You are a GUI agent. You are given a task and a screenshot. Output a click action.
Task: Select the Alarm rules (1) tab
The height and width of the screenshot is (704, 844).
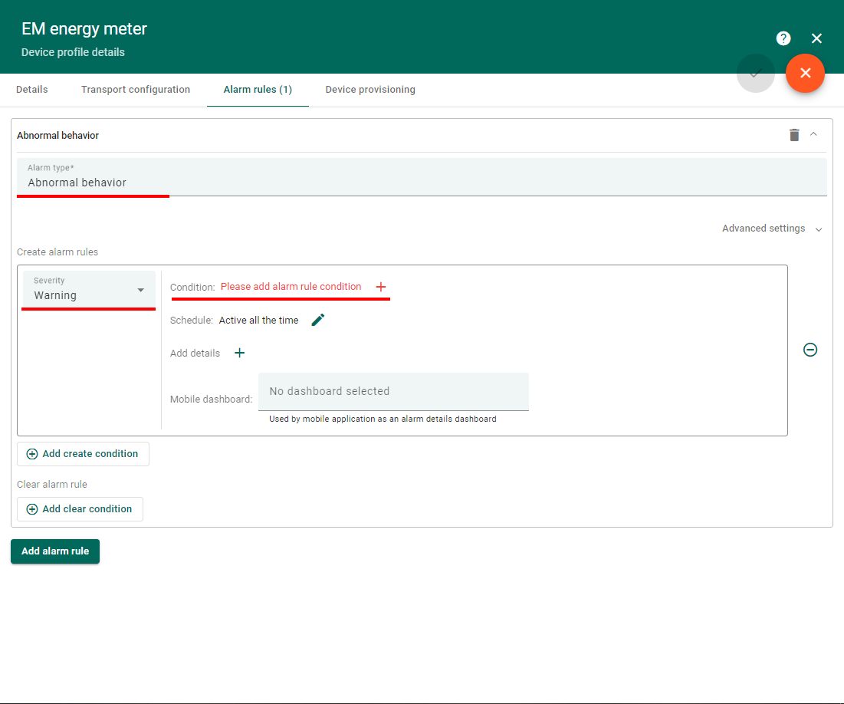[258, 90]
